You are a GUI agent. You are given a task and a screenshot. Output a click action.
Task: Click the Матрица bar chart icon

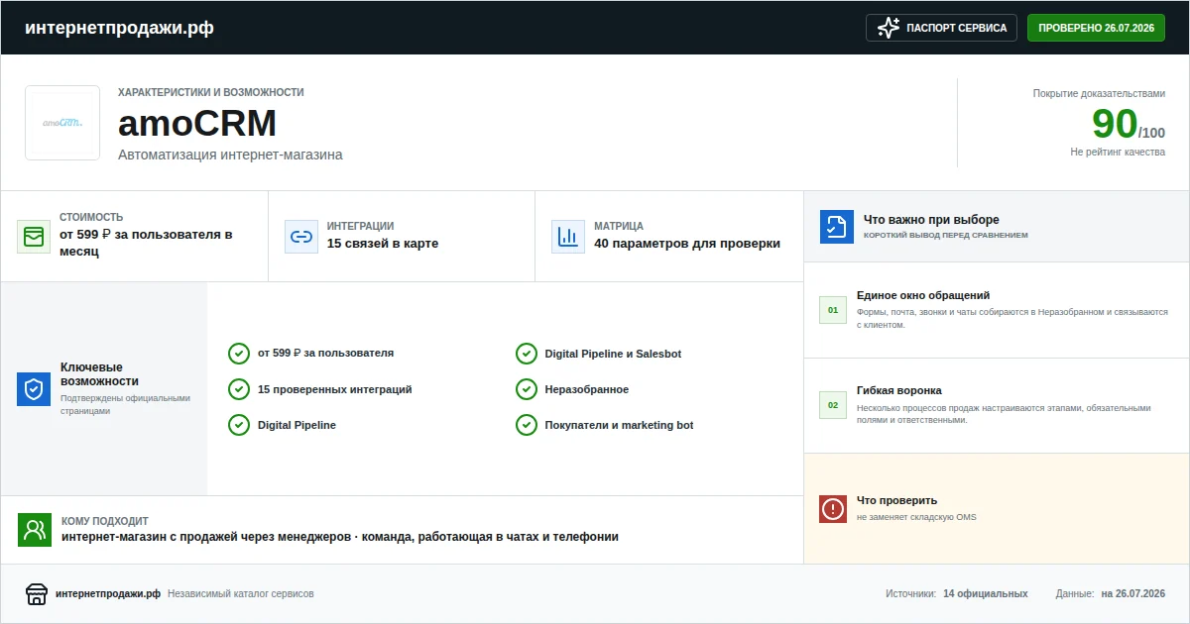(x=568, y=237)
